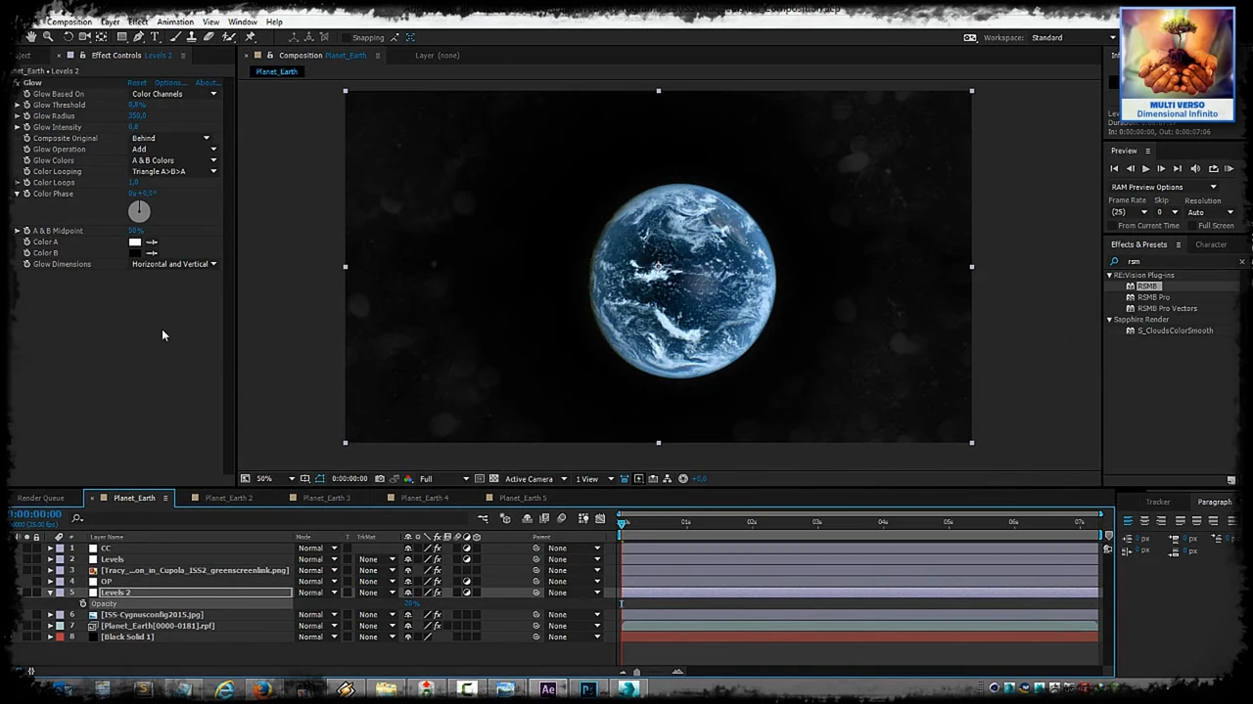This screenshot has height=704, width=1253.
Task: Open the Glow Colors dropdown
Action: 174,160
